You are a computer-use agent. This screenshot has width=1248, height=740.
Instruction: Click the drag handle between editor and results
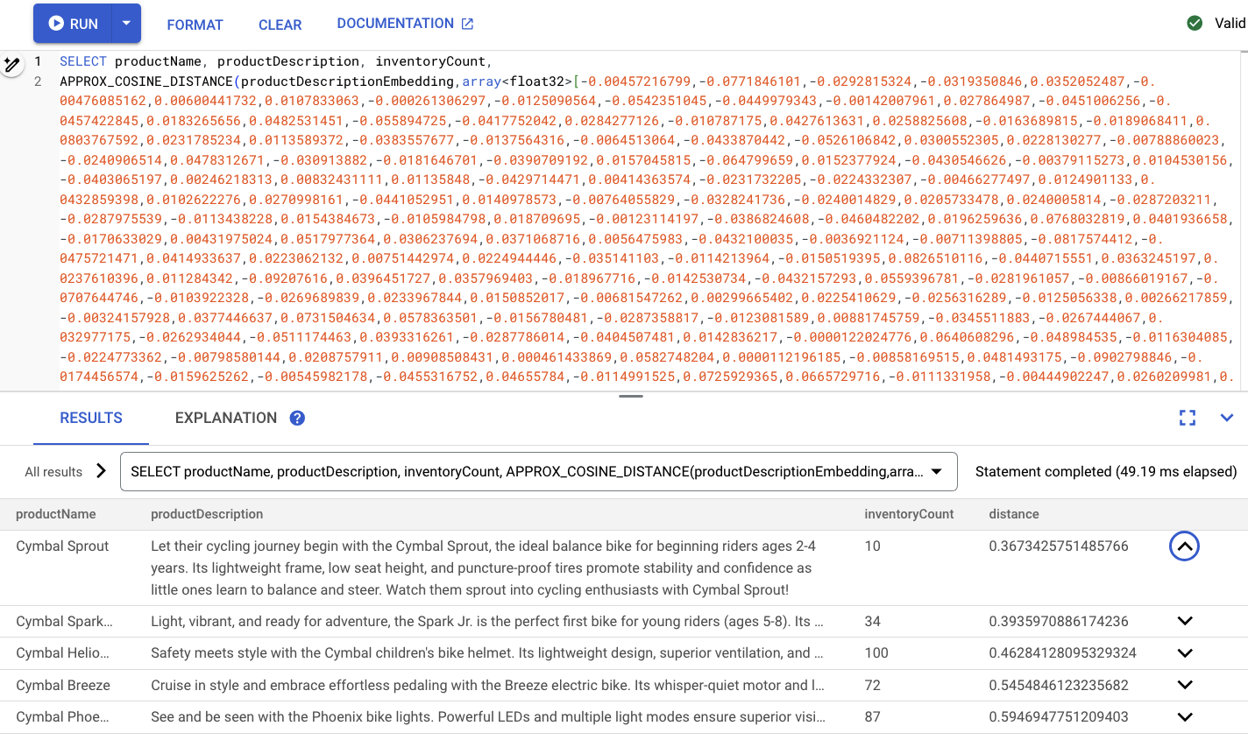[631, 396]
